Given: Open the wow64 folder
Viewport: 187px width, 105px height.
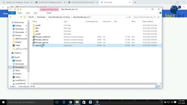Looking at the screenshot, I should coord(38,34).
